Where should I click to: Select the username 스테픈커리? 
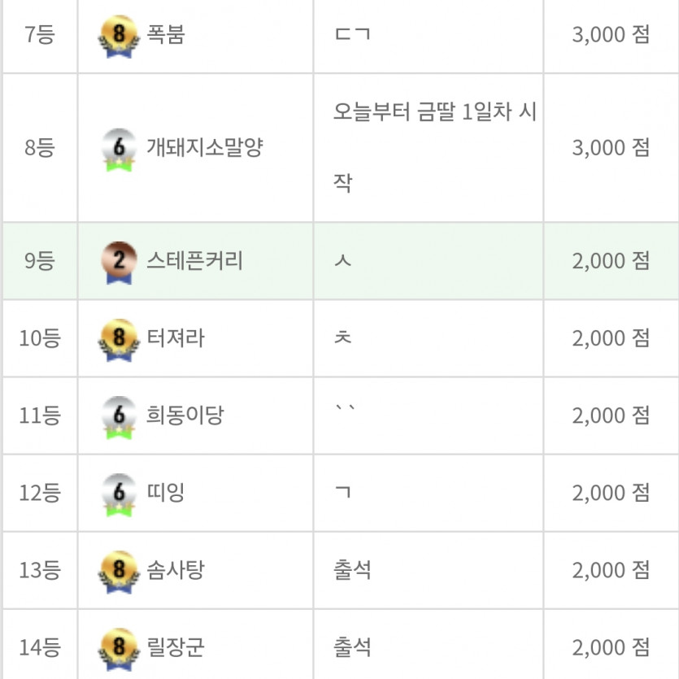[194, 261]
